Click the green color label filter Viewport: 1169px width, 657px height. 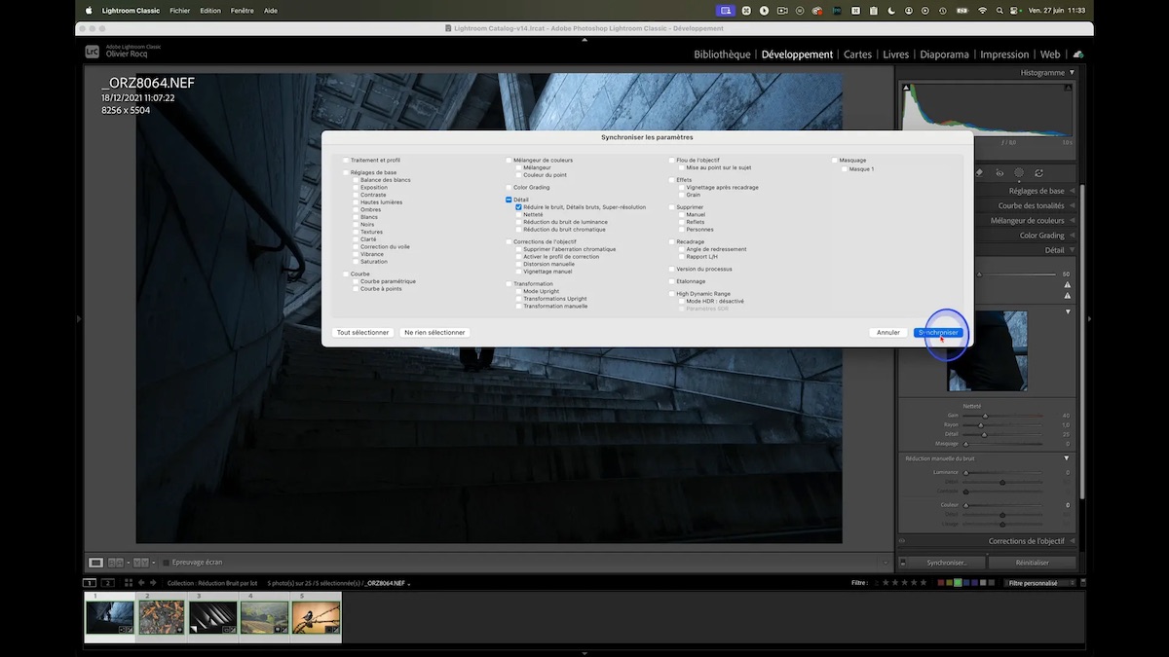pyautogui.click(x=958, y=583)
